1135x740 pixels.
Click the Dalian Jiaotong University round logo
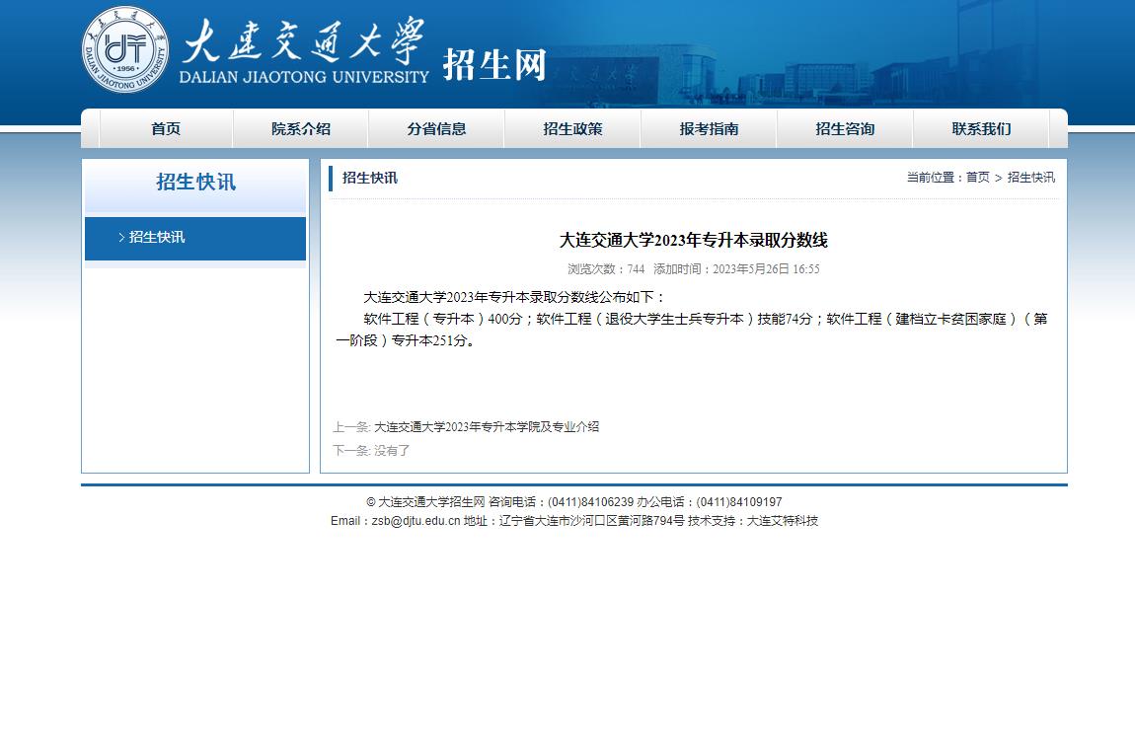125,49
